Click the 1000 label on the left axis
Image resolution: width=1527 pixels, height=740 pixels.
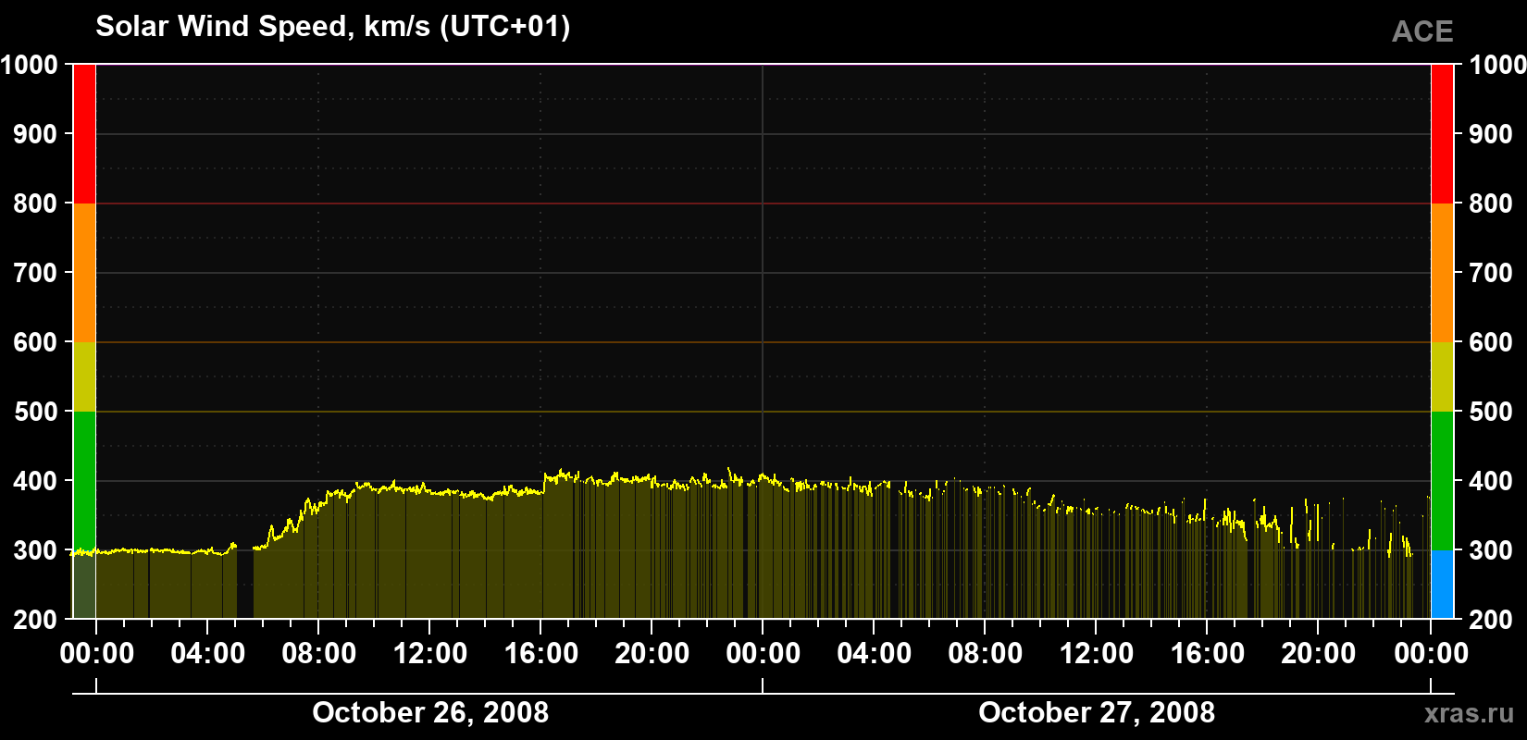pyautogui.click(x=30, y=65)
